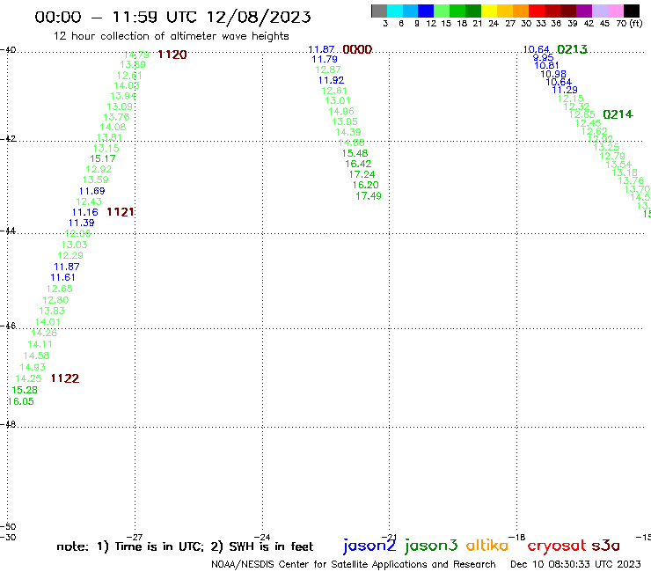Click the s3a satellite legend label
Image resolution: width=651 pixels, height=572 pixels.
605,546
